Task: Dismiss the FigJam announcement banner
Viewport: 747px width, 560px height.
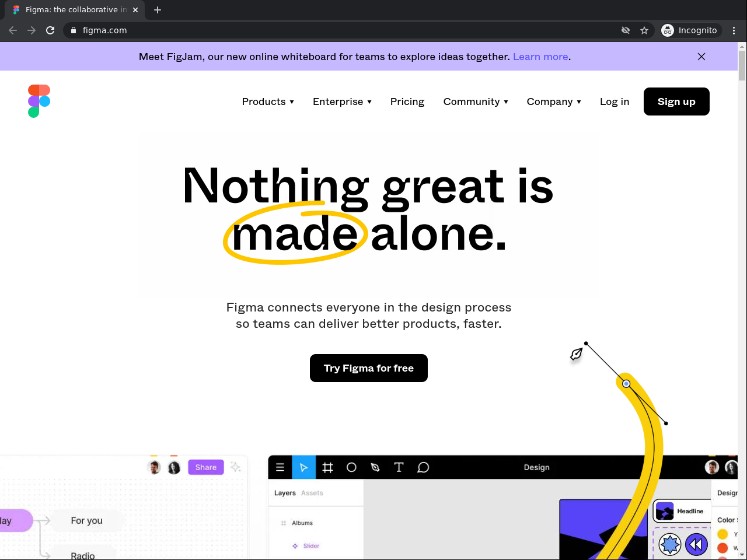Action: coord(701,57)
